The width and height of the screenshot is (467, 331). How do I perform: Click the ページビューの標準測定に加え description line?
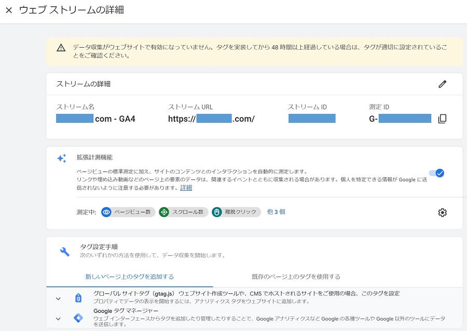click(192, 171)
